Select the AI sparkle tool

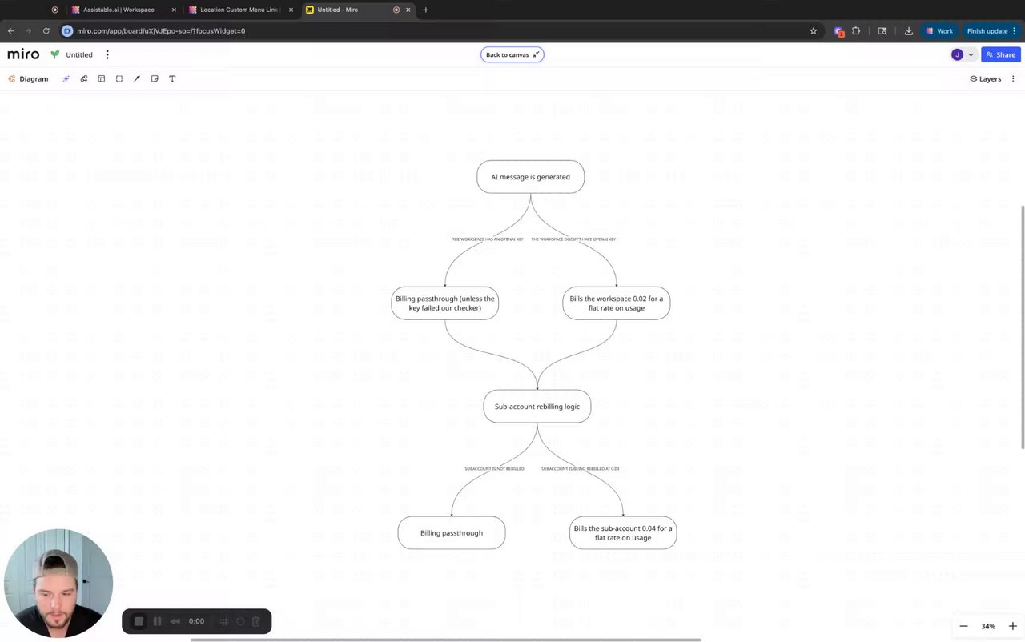tap(66, 78)
